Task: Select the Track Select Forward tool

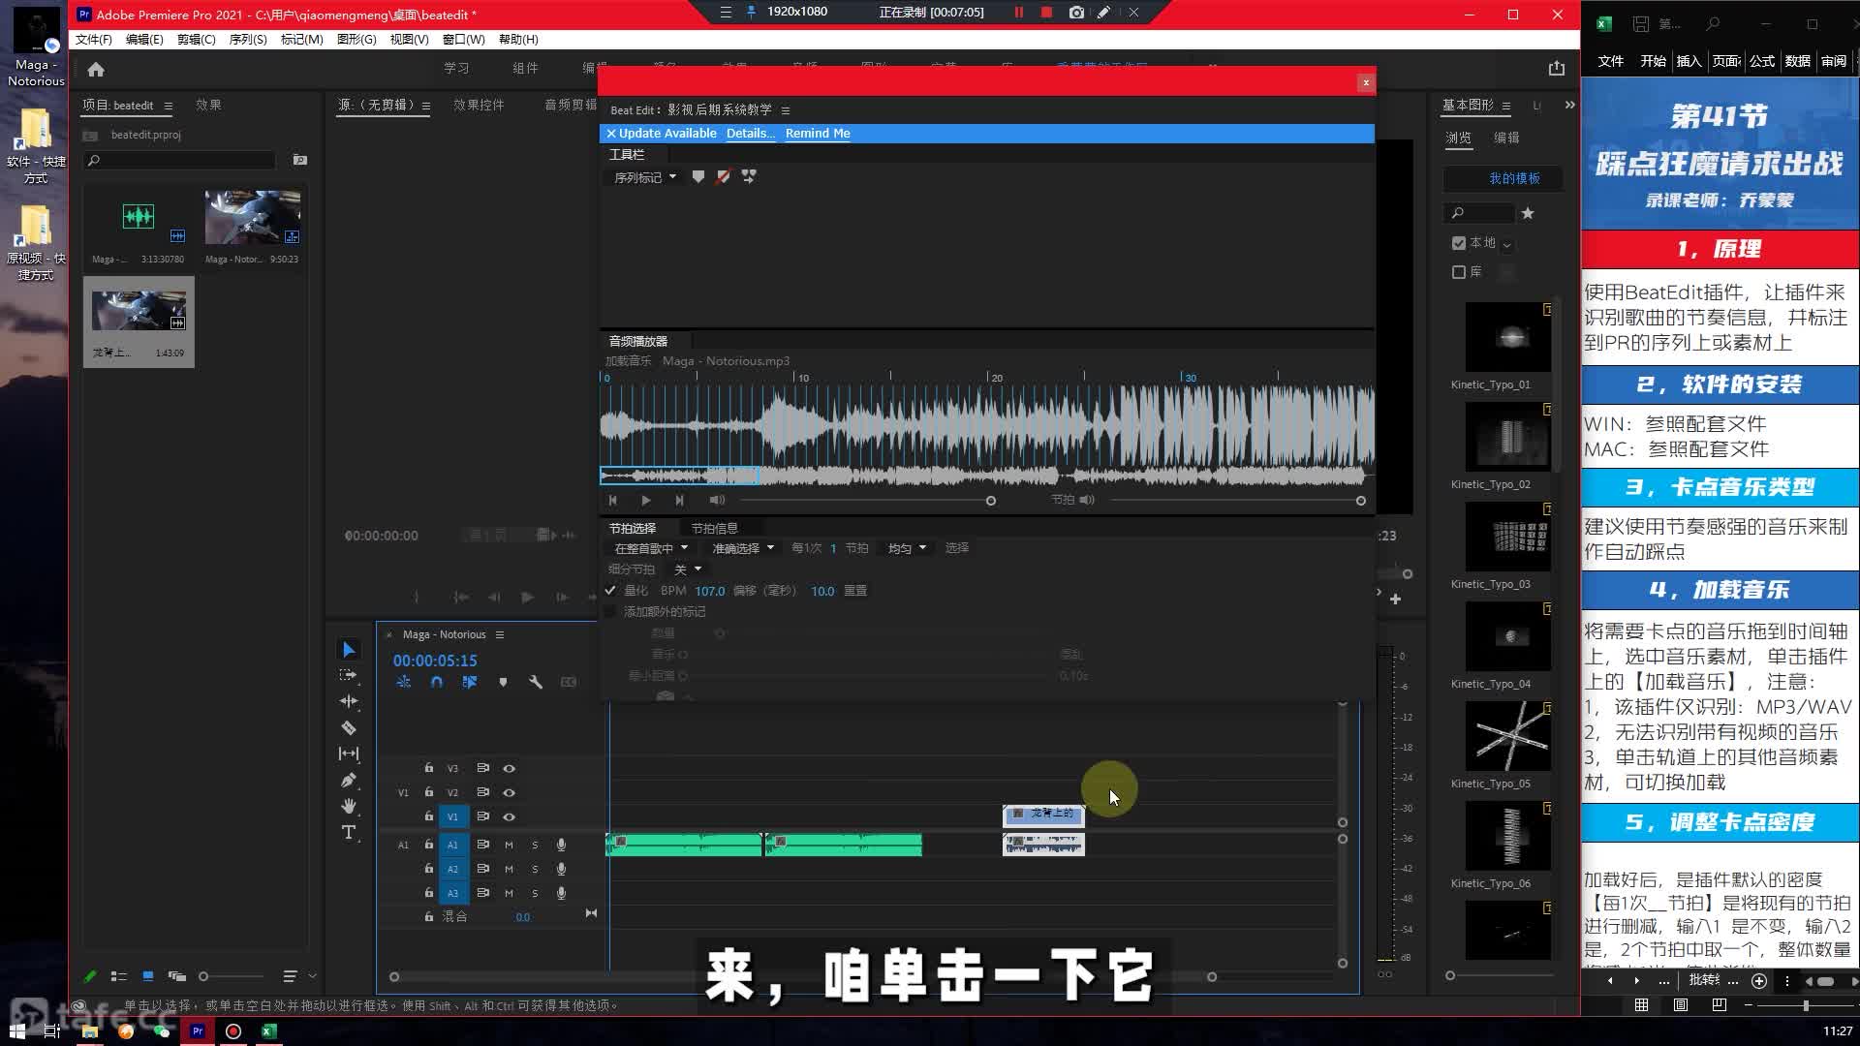Action: click(x=349, y=675)
